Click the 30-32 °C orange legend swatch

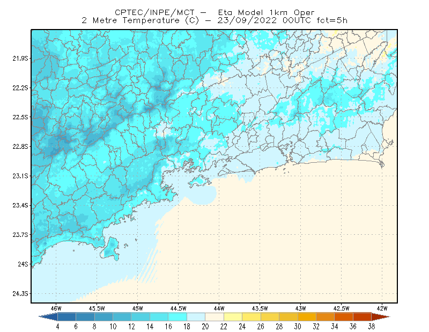(x=307, y=317)
